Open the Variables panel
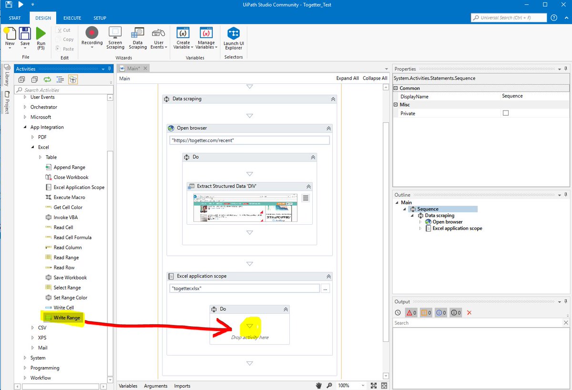 tap(128, 386)
